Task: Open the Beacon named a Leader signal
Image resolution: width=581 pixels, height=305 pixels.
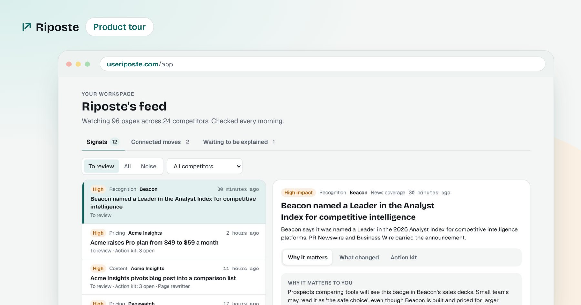Action: point(174,202)
